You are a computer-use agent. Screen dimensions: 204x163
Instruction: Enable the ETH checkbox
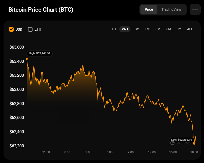30,29
